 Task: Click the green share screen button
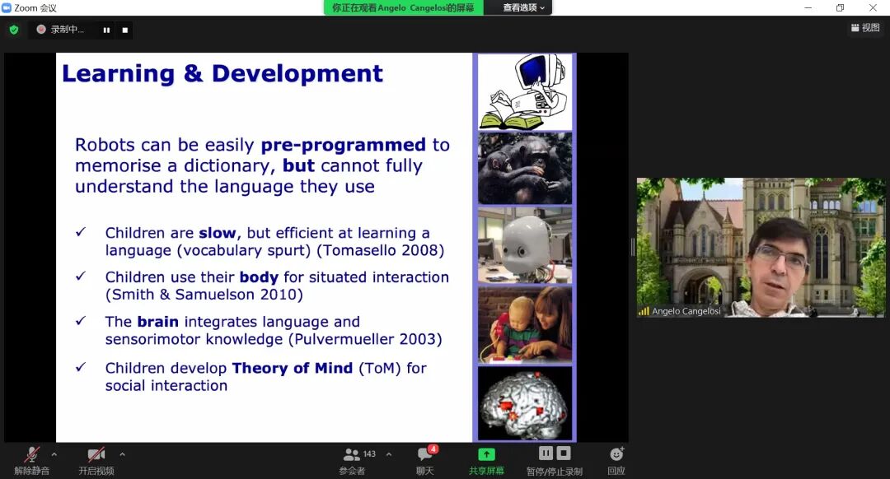tap(486, 460)
